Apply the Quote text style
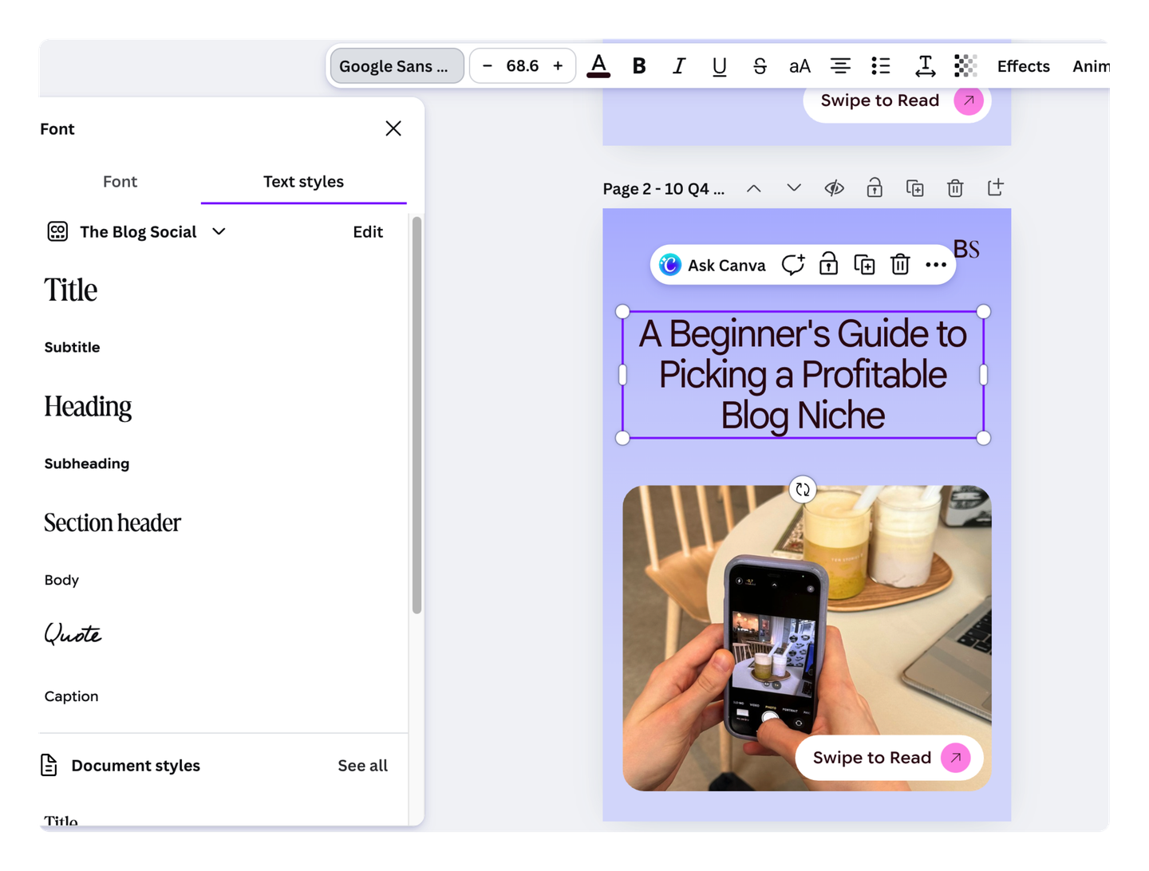The width and height of the screenshot is (1149, 871). click(73, 634)
